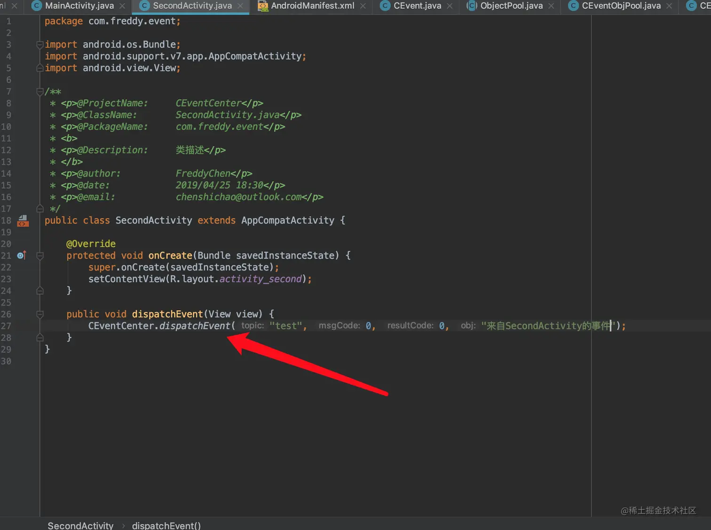
Task: Open the ObjectPool.java tab
Action: [x=511, y=6]
